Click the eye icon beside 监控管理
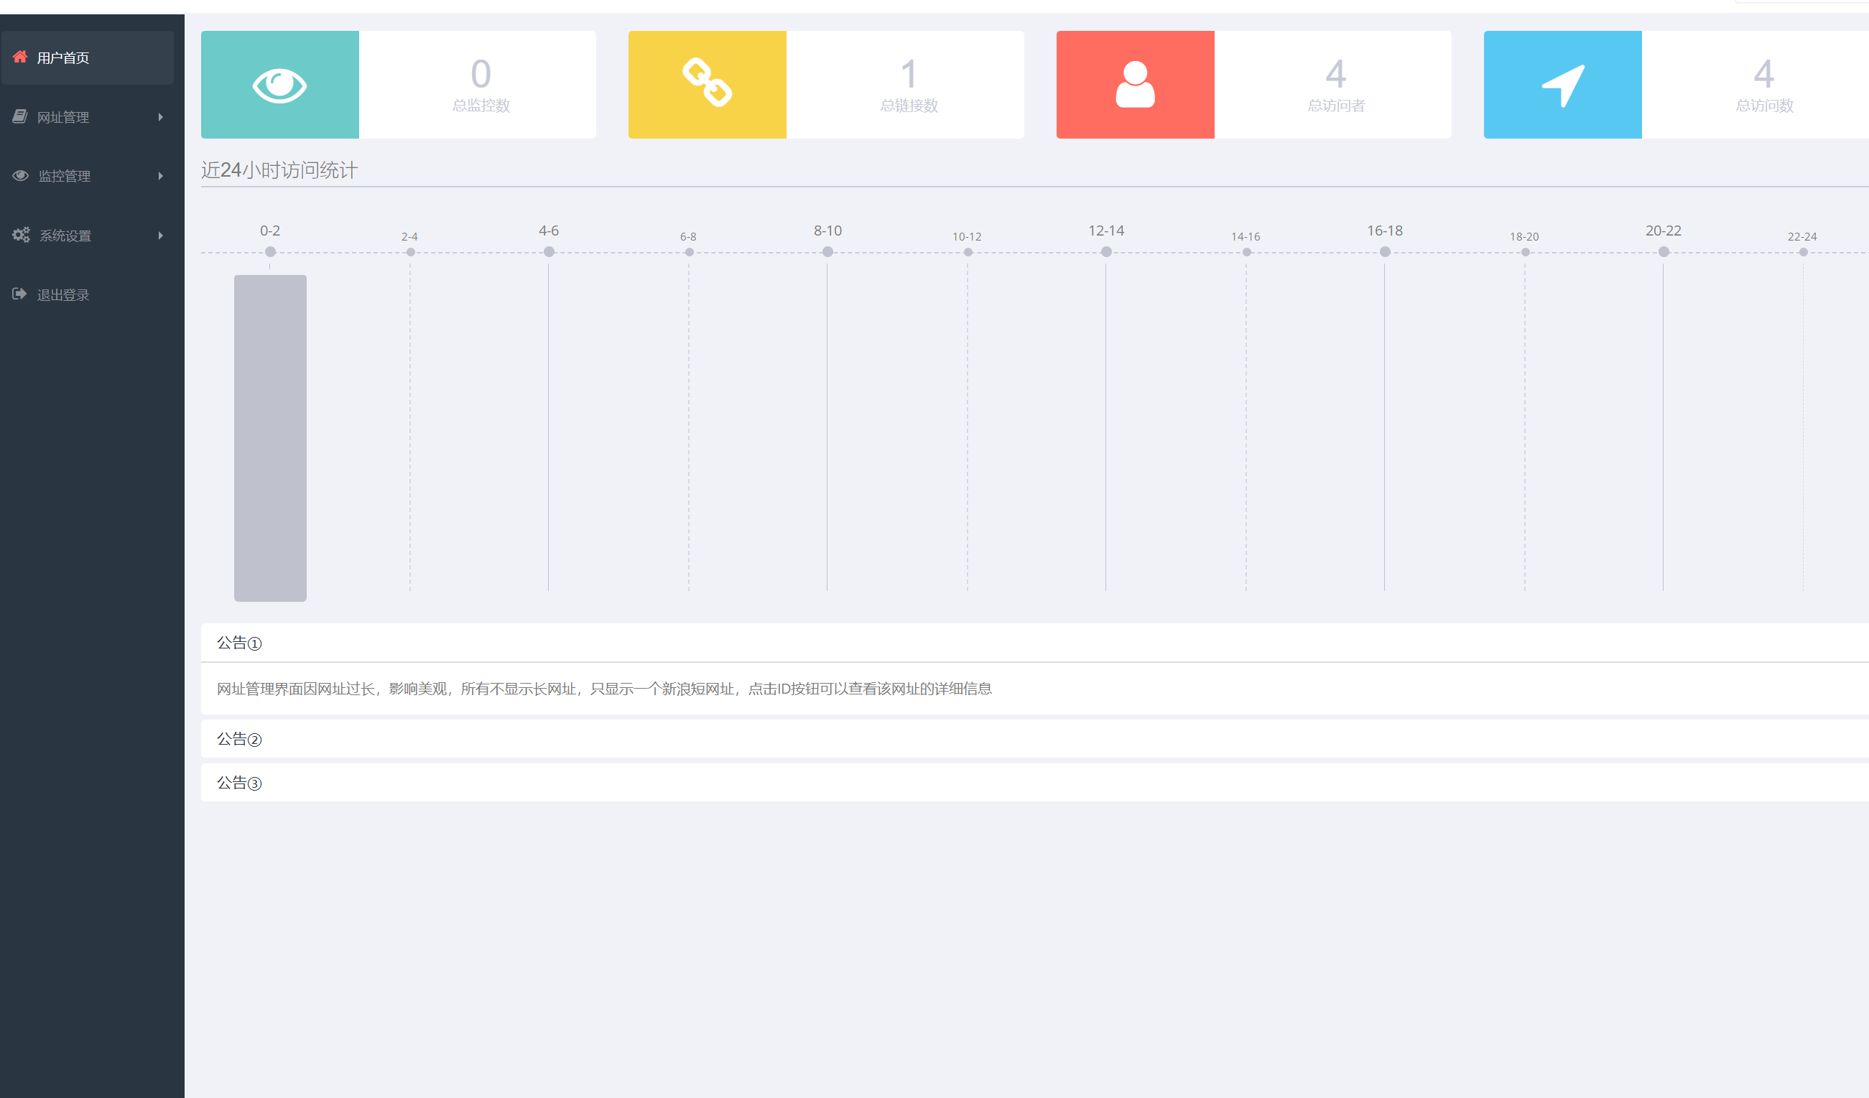This screenshot has width=1869, height=1098. pyautogui.click(x=21, y=176)
